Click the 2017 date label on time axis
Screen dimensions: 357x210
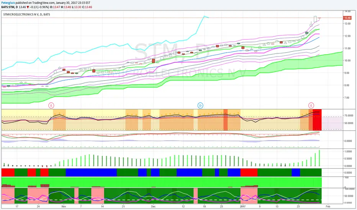243,206
